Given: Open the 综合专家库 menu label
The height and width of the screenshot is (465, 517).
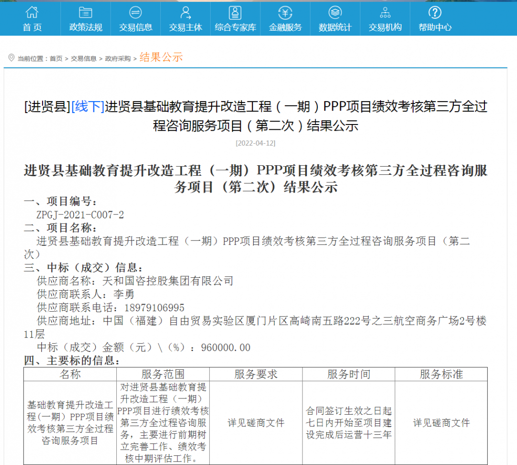Looking at the screenshot, I should tap(236, 27).
